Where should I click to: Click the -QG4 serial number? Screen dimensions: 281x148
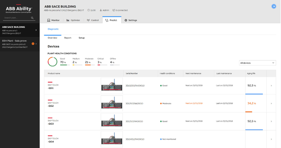(135, 139)
